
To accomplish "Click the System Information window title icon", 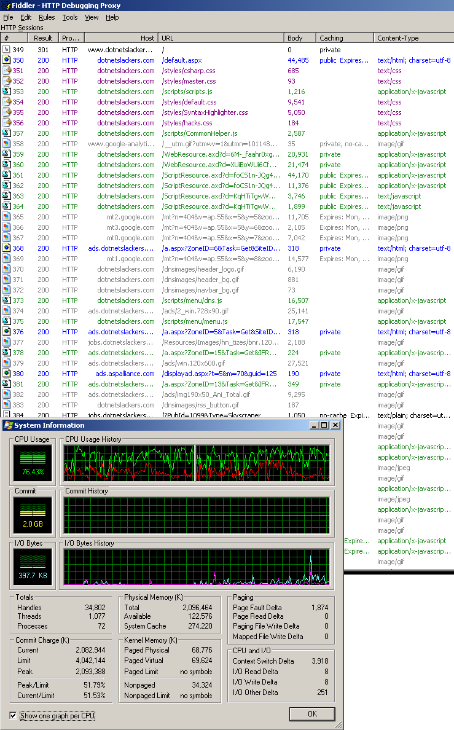I will (x=8, y=425).
